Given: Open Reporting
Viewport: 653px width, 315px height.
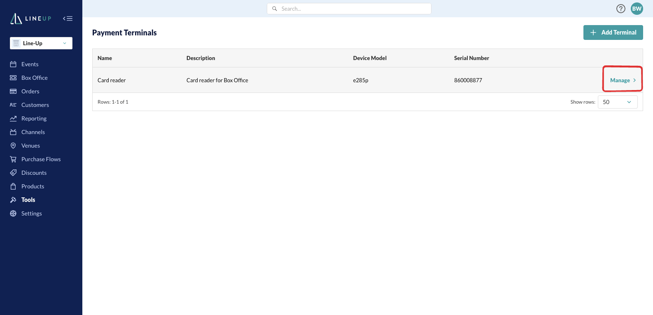Looking at the screenshot, I should (x=34, y=118).
